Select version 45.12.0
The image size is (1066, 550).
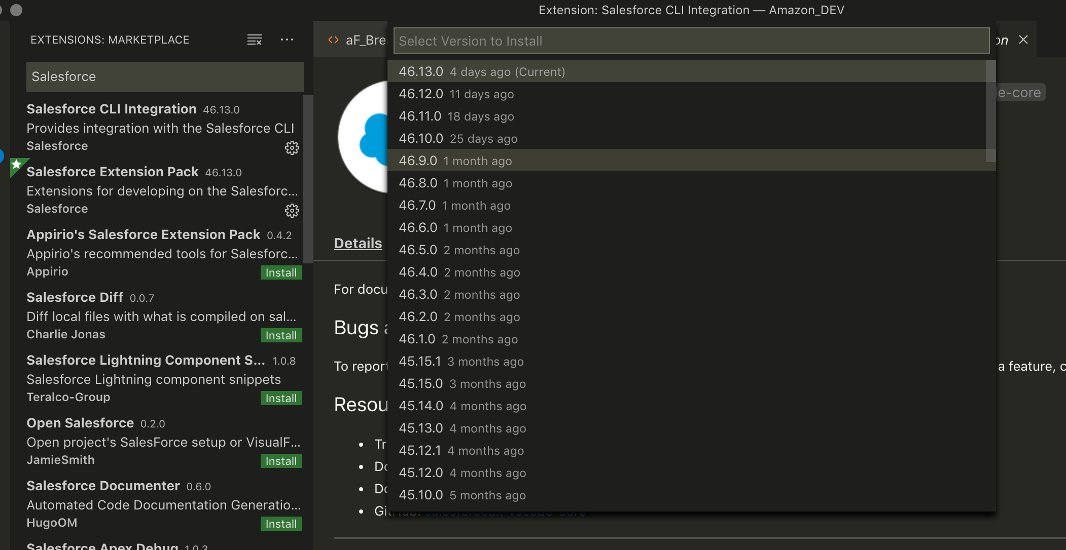tap(691, 473)
